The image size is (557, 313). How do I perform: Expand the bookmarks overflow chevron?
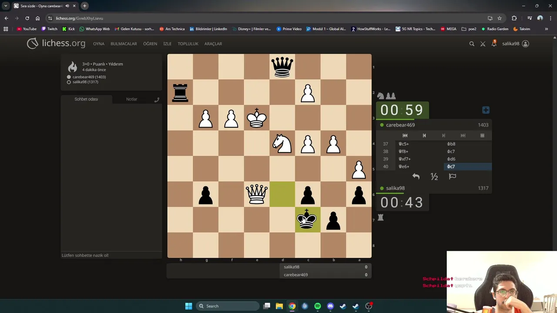click(x=547, y=29)
